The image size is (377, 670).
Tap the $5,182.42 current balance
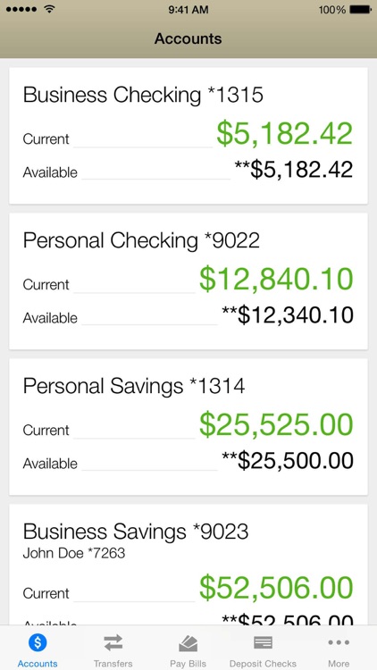tap(285, 134)
